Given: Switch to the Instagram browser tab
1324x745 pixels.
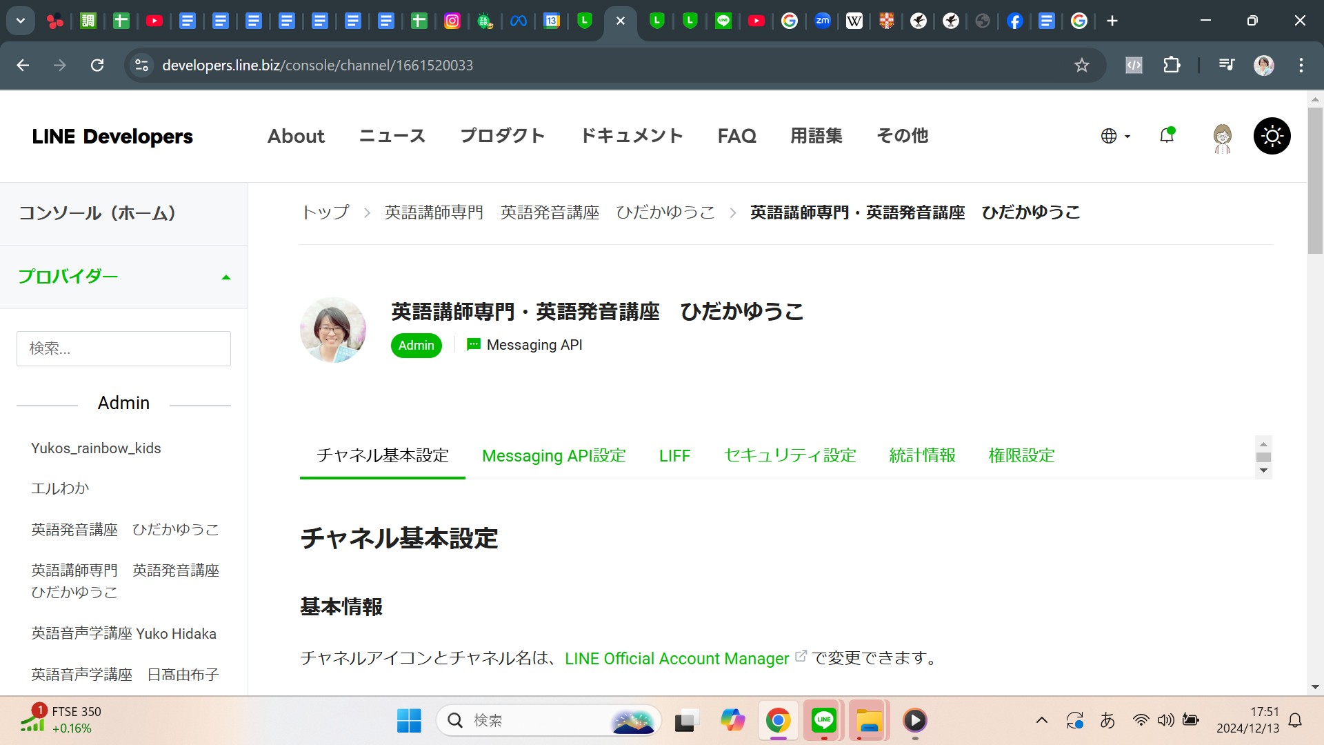Looking at the screenshot, I should pyautogui.click(x=452, y=21).
